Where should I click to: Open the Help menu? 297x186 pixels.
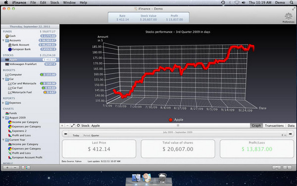point(83,2)
